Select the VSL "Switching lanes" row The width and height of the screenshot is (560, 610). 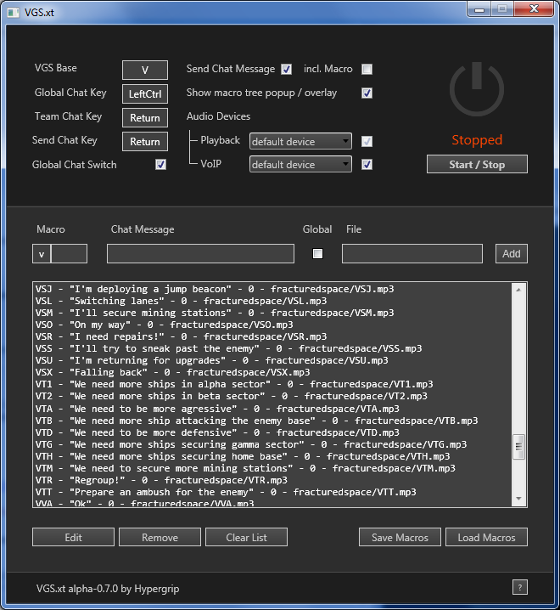tap(272, 301)
